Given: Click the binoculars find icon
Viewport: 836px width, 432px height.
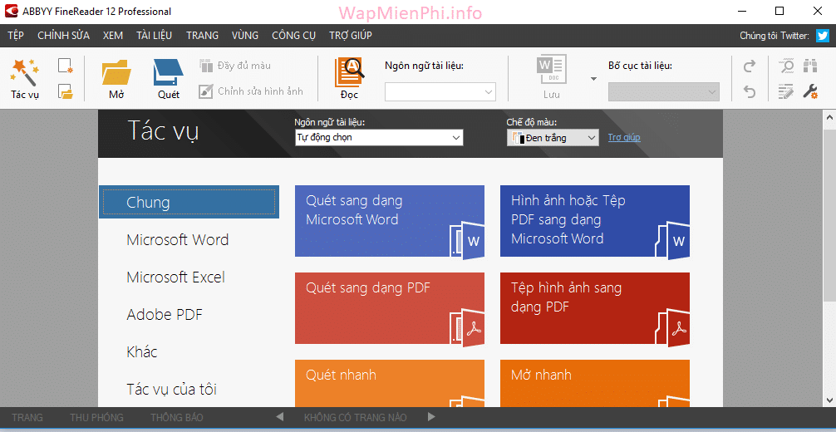Looking at the screenshot, I should point(810,66).
